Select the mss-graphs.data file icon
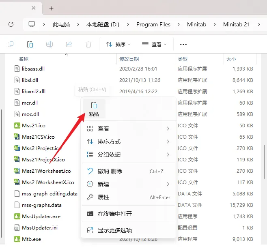This screenshot has height=251, width=267. point(17,205)
